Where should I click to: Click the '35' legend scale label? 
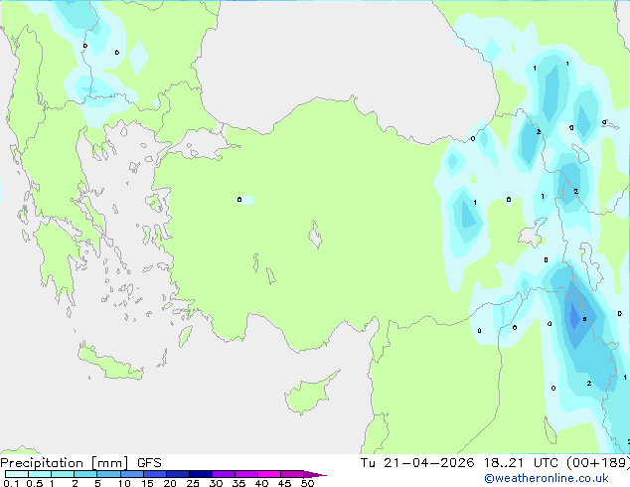238,483
